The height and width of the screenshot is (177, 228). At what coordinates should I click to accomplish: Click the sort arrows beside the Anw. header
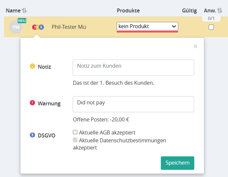[219, 11]
